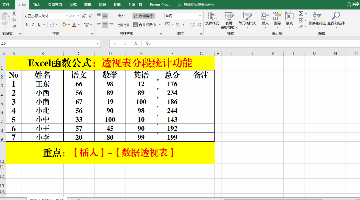The height and width of the screenshot is (200, 360).
Task: Open the 文件 File tab
Action: point(6,5)
